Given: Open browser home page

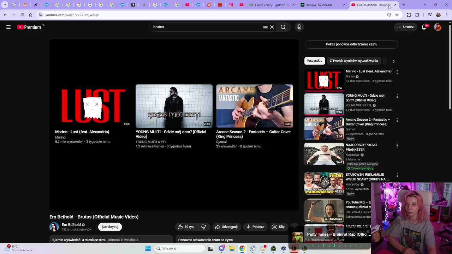Looking at the screenshot, I should pyautogui.click(x=30, y=15).
